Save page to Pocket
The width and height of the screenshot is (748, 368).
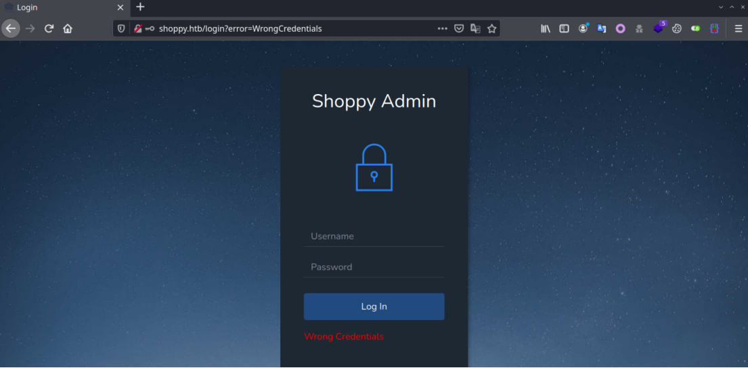pos(458,28)
